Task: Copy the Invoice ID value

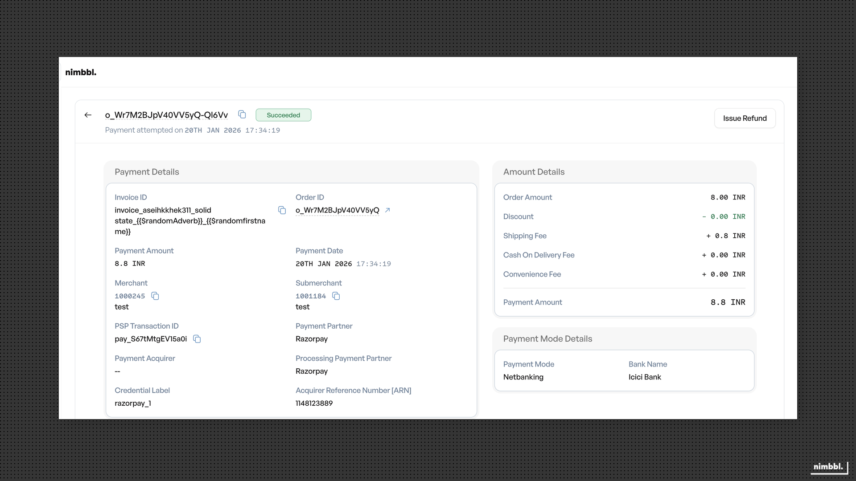Action: pos(282,210)
